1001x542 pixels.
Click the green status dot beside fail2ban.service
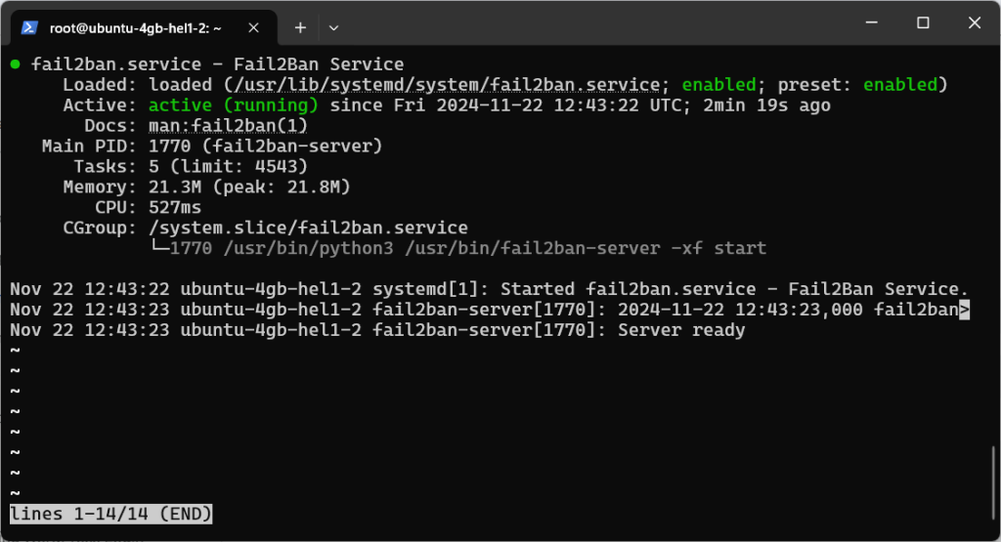coord(16,64)
